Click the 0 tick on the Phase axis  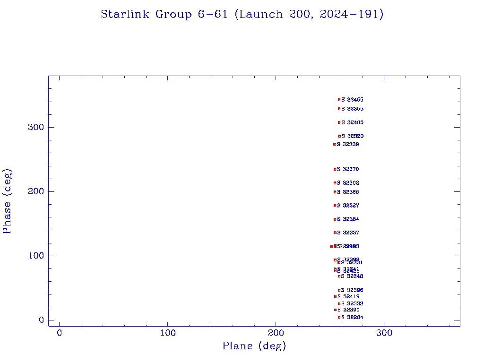[42, 320]
